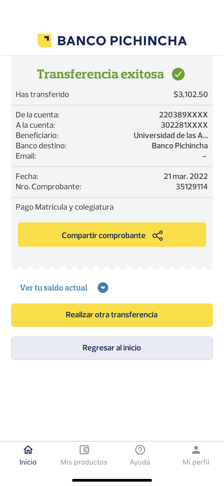The image size is (224, 486).
Task: Tap the Inicio home icon
Action: (28, 450)
